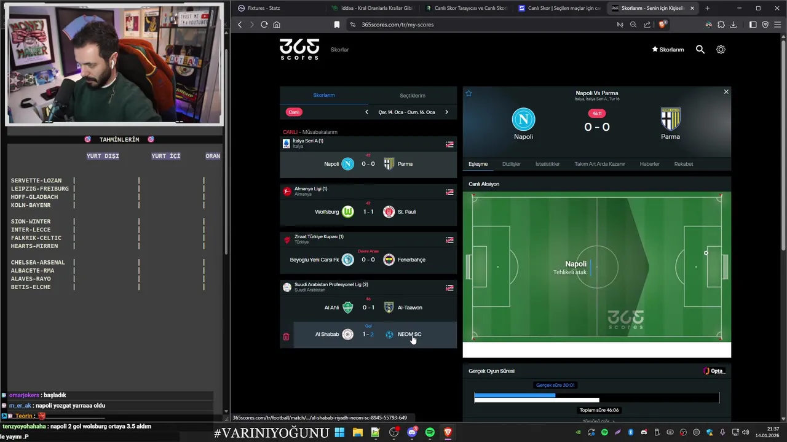Click the Fenerbahçe team logo

(389, 260)
